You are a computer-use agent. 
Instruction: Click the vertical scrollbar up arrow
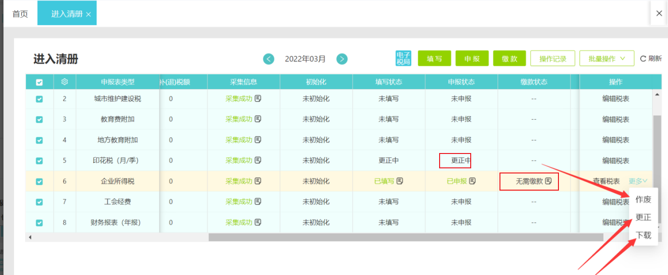(657, 94)
